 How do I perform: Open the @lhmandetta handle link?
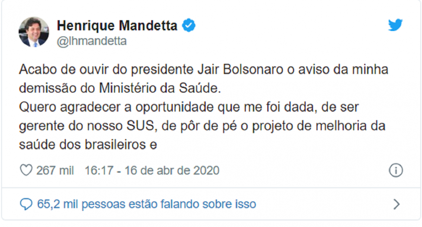[92, 41]
